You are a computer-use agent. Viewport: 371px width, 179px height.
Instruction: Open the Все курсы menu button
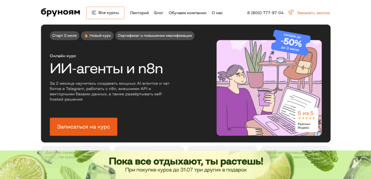[105, 13]
